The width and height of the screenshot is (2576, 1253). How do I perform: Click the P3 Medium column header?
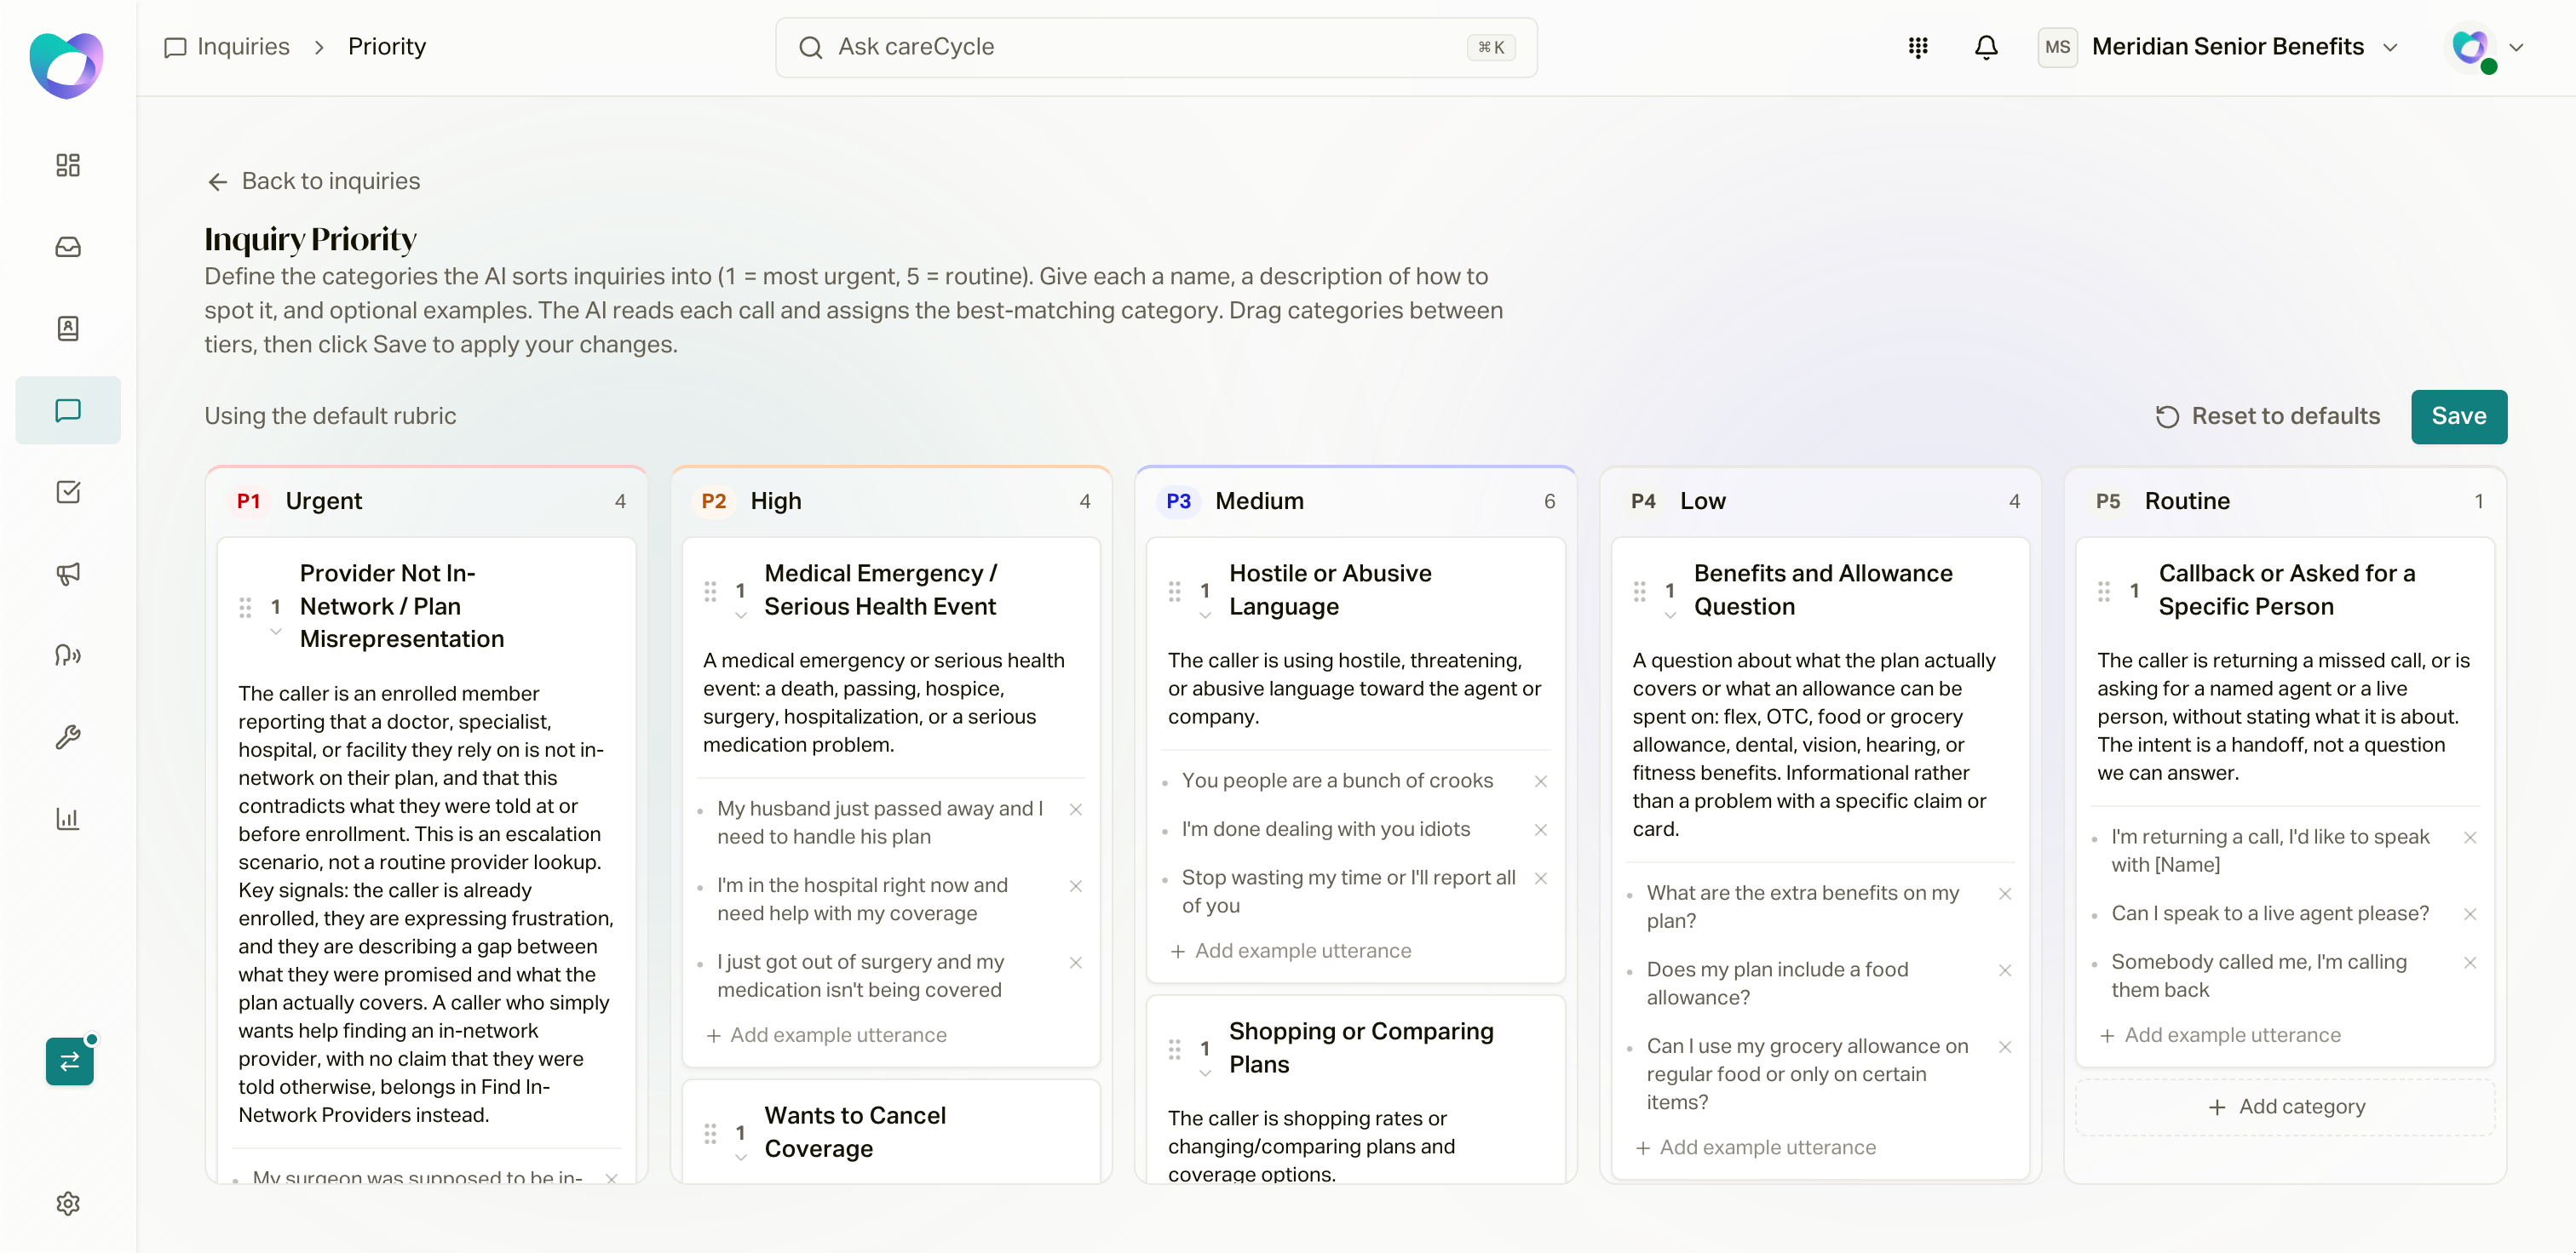click(1356, 501)
